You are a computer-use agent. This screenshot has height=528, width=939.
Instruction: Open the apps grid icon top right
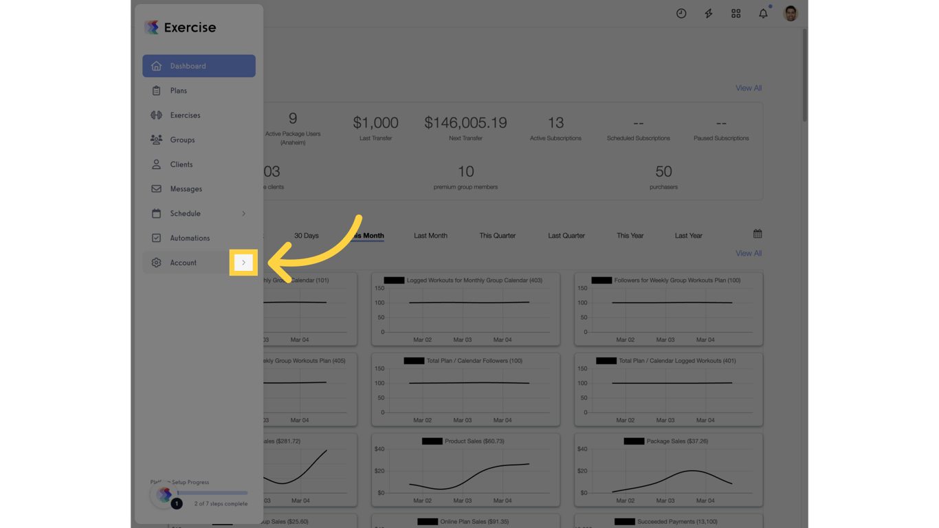point(736,13)
